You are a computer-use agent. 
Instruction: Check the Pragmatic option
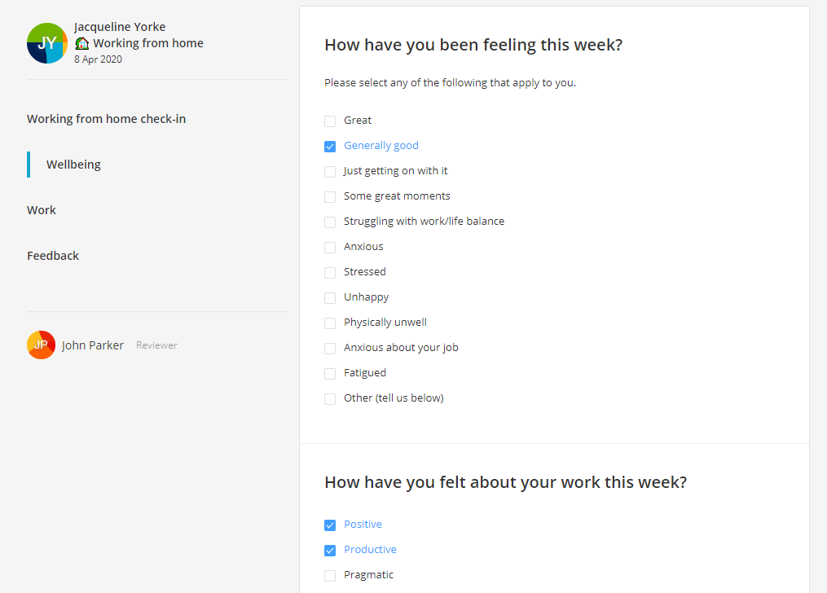(330, 576)
